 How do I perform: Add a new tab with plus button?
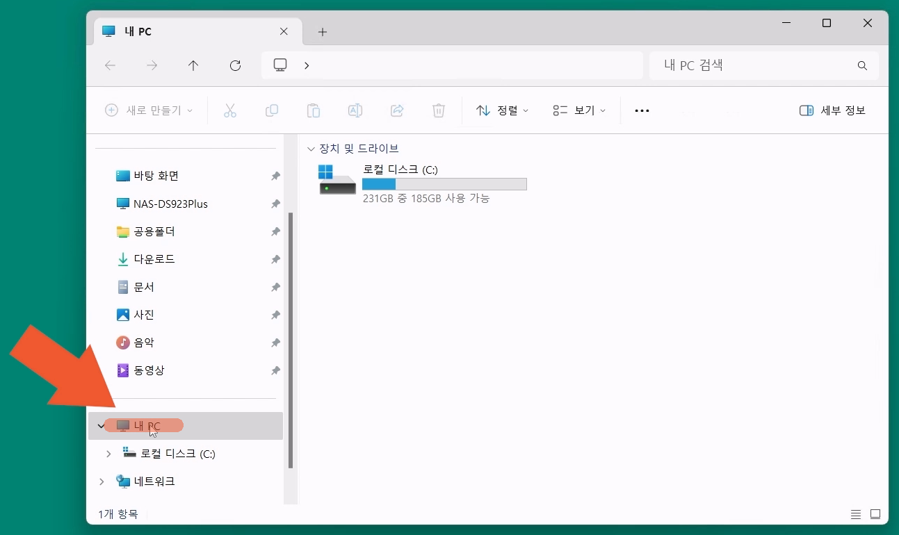tap(322, 32)
